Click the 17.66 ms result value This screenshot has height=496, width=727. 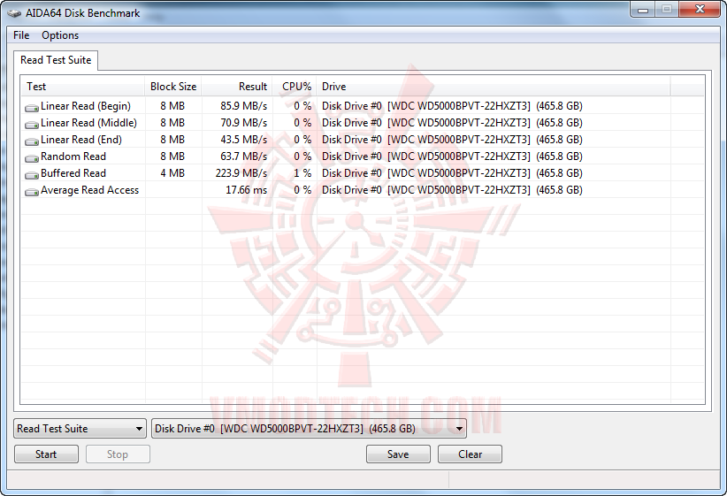point(247,189)
